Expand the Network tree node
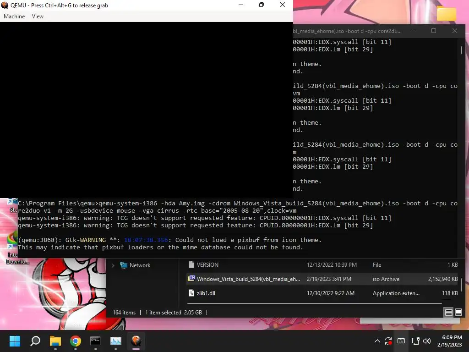Screen dimensions: 469x352 [x=113, y=265]
